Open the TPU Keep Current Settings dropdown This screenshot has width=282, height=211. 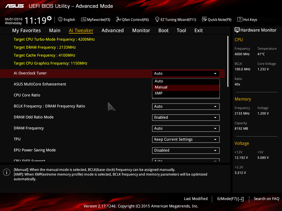186,139
